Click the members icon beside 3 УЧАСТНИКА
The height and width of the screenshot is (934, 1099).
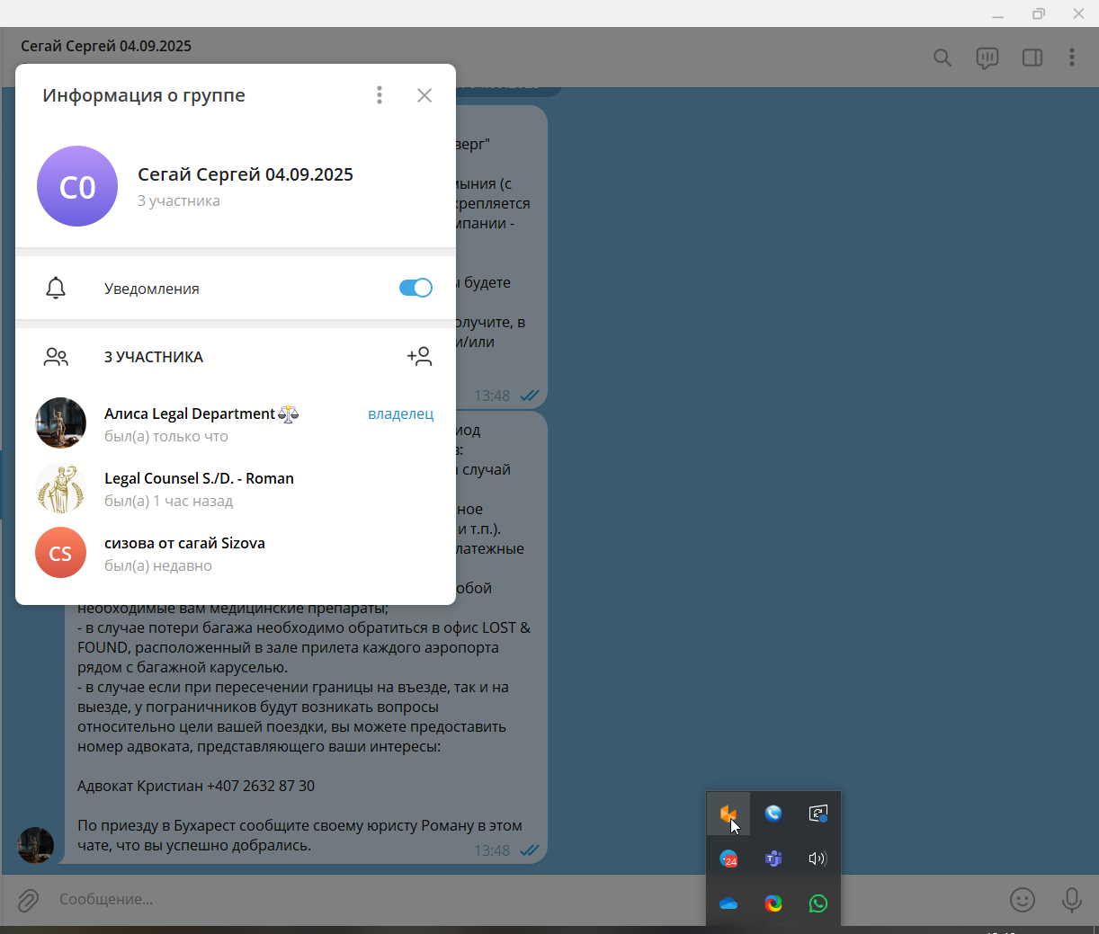coord(56,357)
